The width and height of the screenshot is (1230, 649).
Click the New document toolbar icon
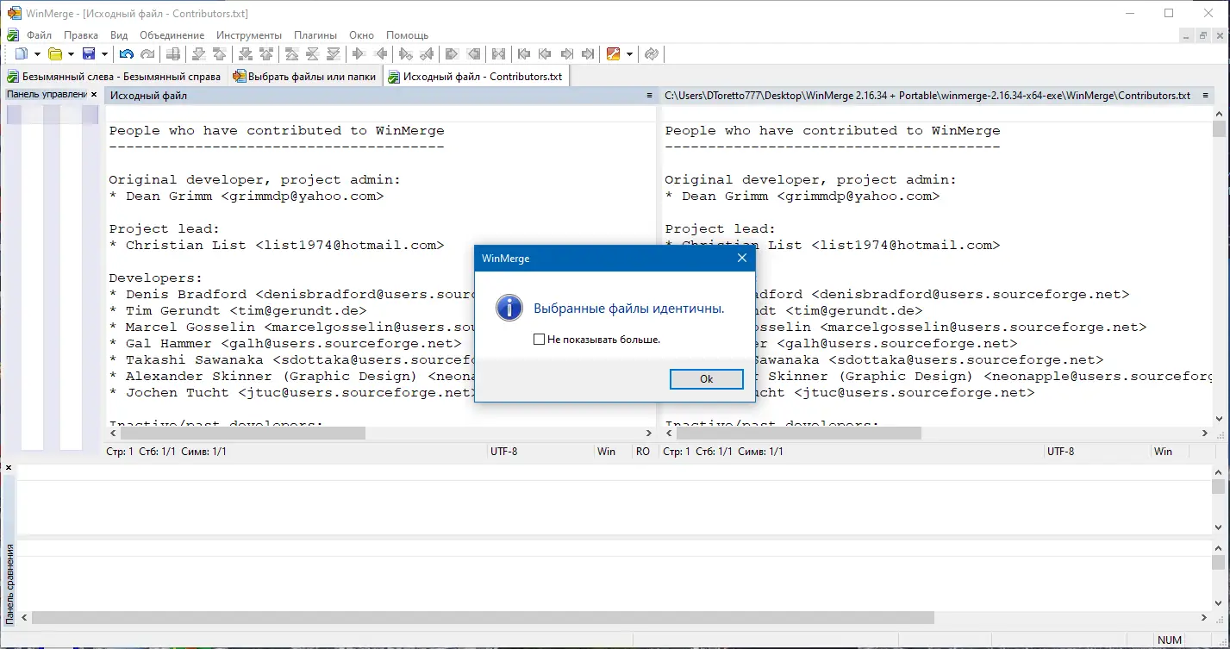[x=22, y=53]
